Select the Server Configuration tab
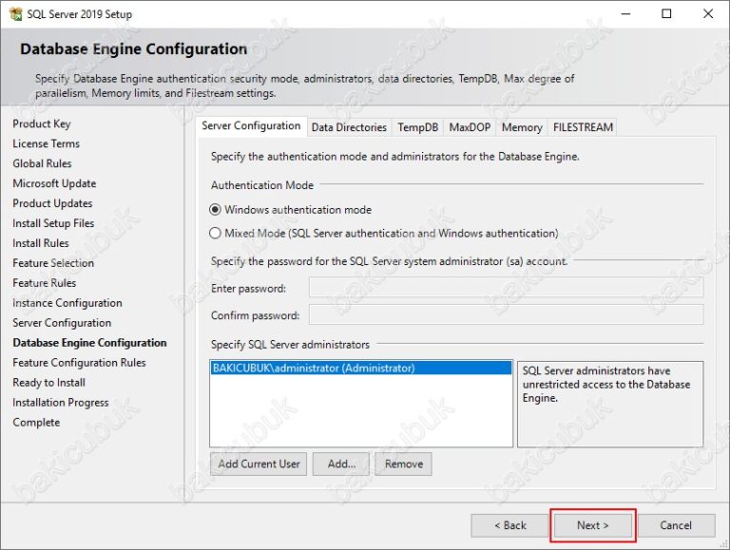Screen dimensions: 730x550 (x=252, y=126)
